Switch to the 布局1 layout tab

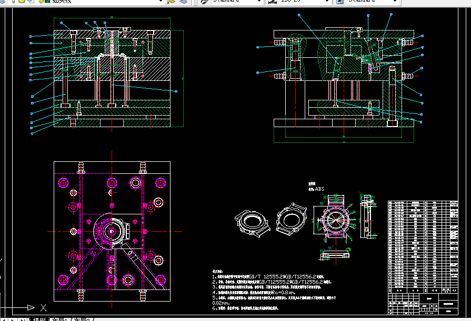(x=59, y=319)
